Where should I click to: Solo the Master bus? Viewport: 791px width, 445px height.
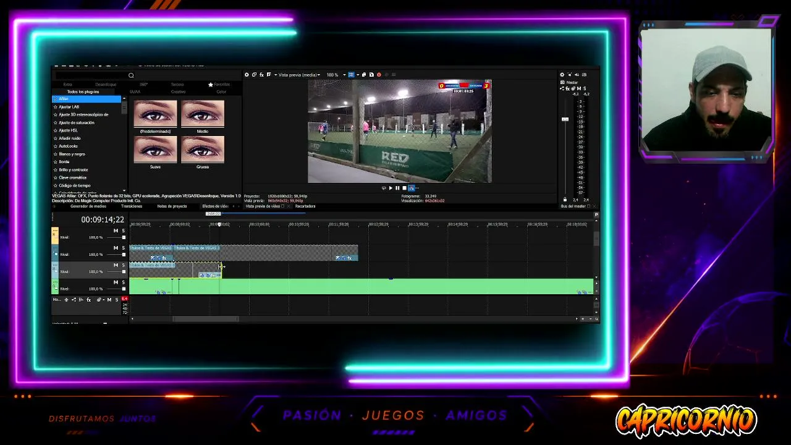pos(585,89)
